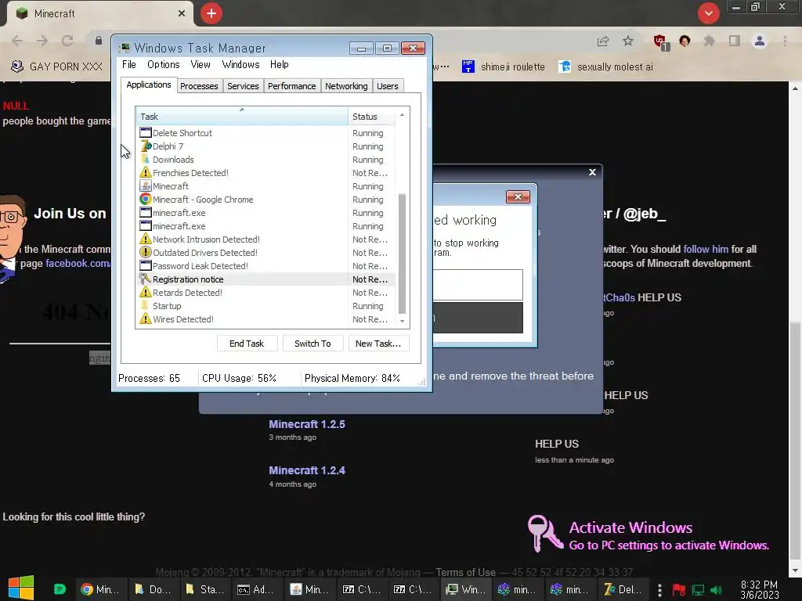Click the Switch To button
This screenshot has width=802, height=601.
pyautogui.click(x=312, y=344)
